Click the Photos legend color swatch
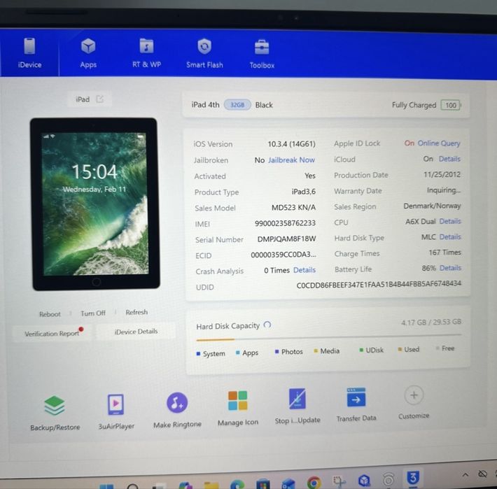Screen dimensions: 497x489 (x=276, y=352)
